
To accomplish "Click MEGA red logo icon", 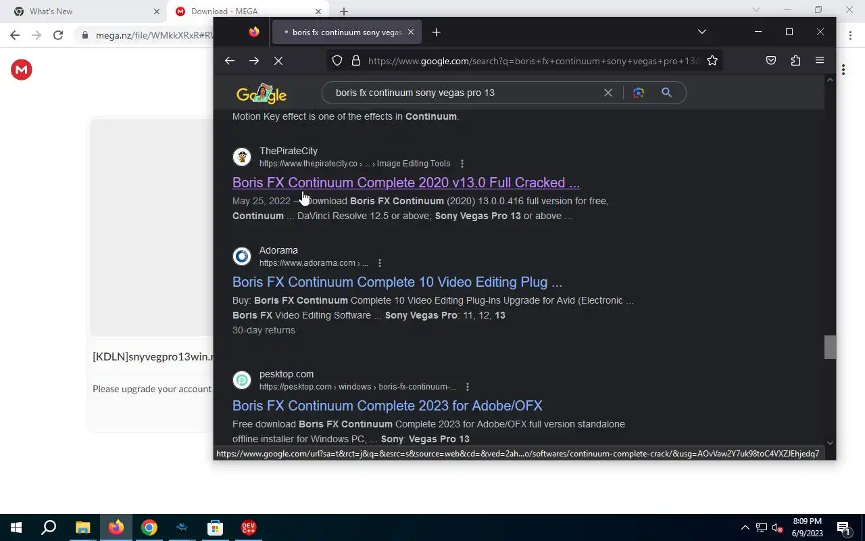I will point(22,70).
